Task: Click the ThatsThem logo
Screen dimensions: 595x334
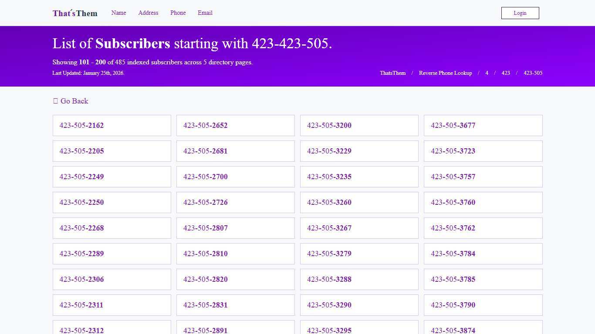Action: (74, 13)
